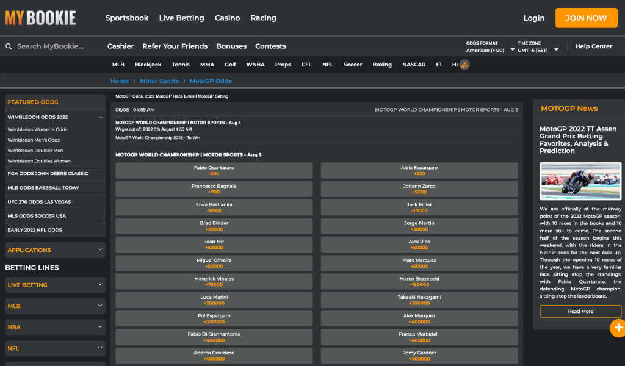The image size is (625, 366).
Task: Select Tennis in the sports bar
Action: point(181,65)
